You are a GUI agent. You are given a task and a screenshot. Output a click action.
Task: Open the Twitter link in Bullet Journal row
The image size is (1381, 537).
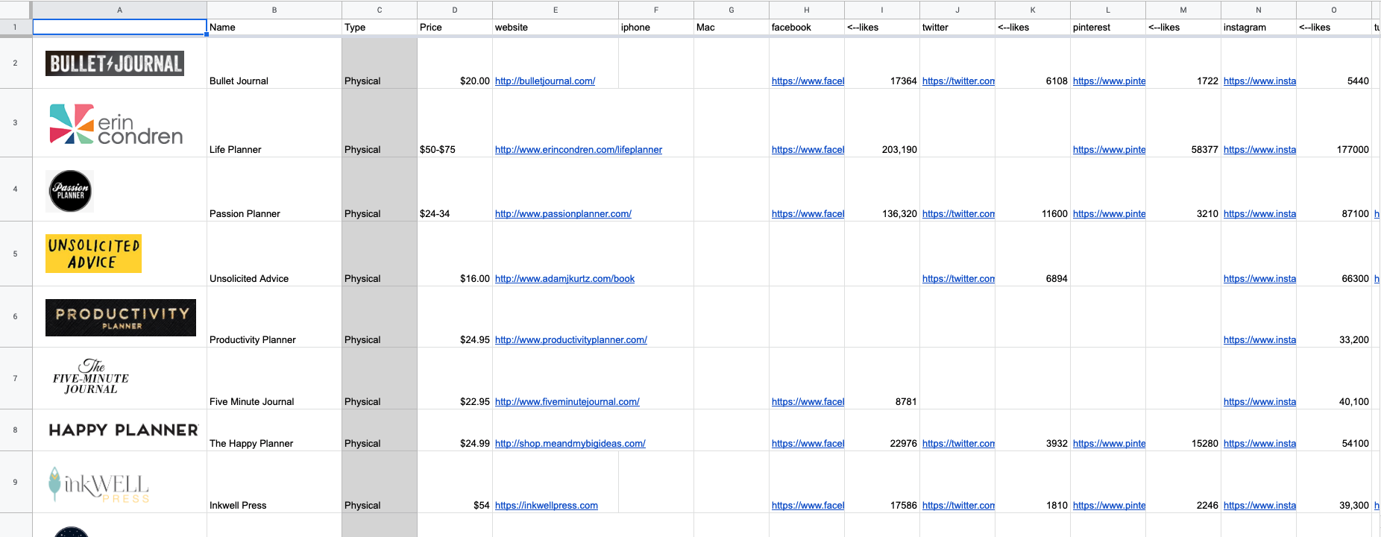958,81
